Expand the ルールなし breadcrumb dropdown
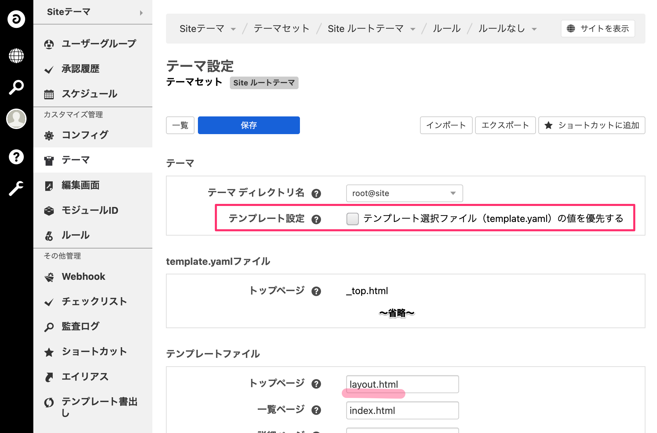This screenshot has width=657, height=433. pos(534,29)
